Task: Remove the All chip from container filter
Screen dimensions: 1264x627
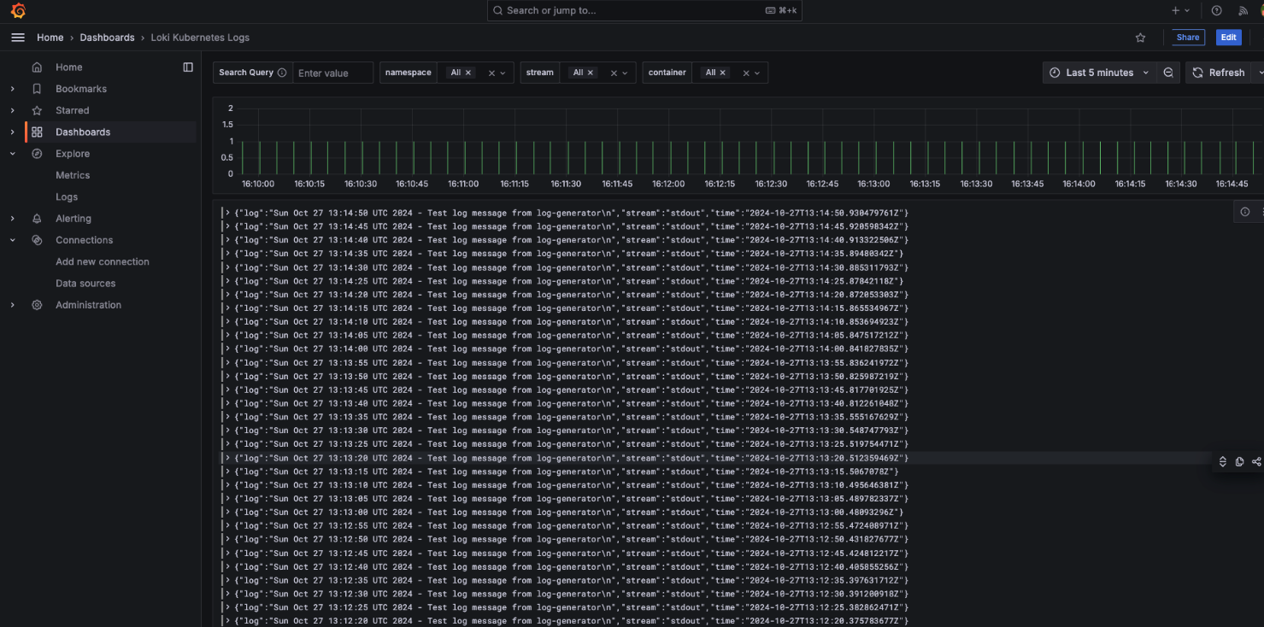Action: click(722, 73)
